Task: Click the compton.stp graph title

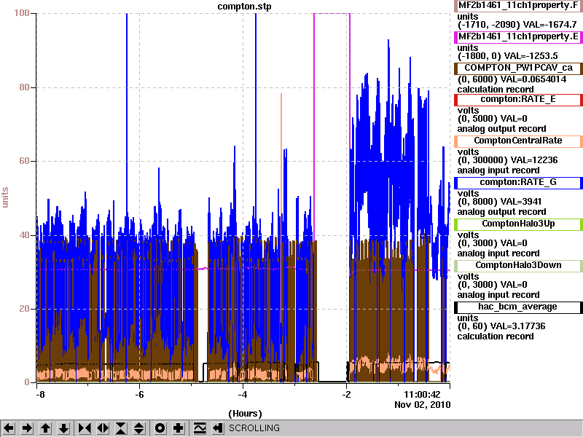Action: coord(244,7)
